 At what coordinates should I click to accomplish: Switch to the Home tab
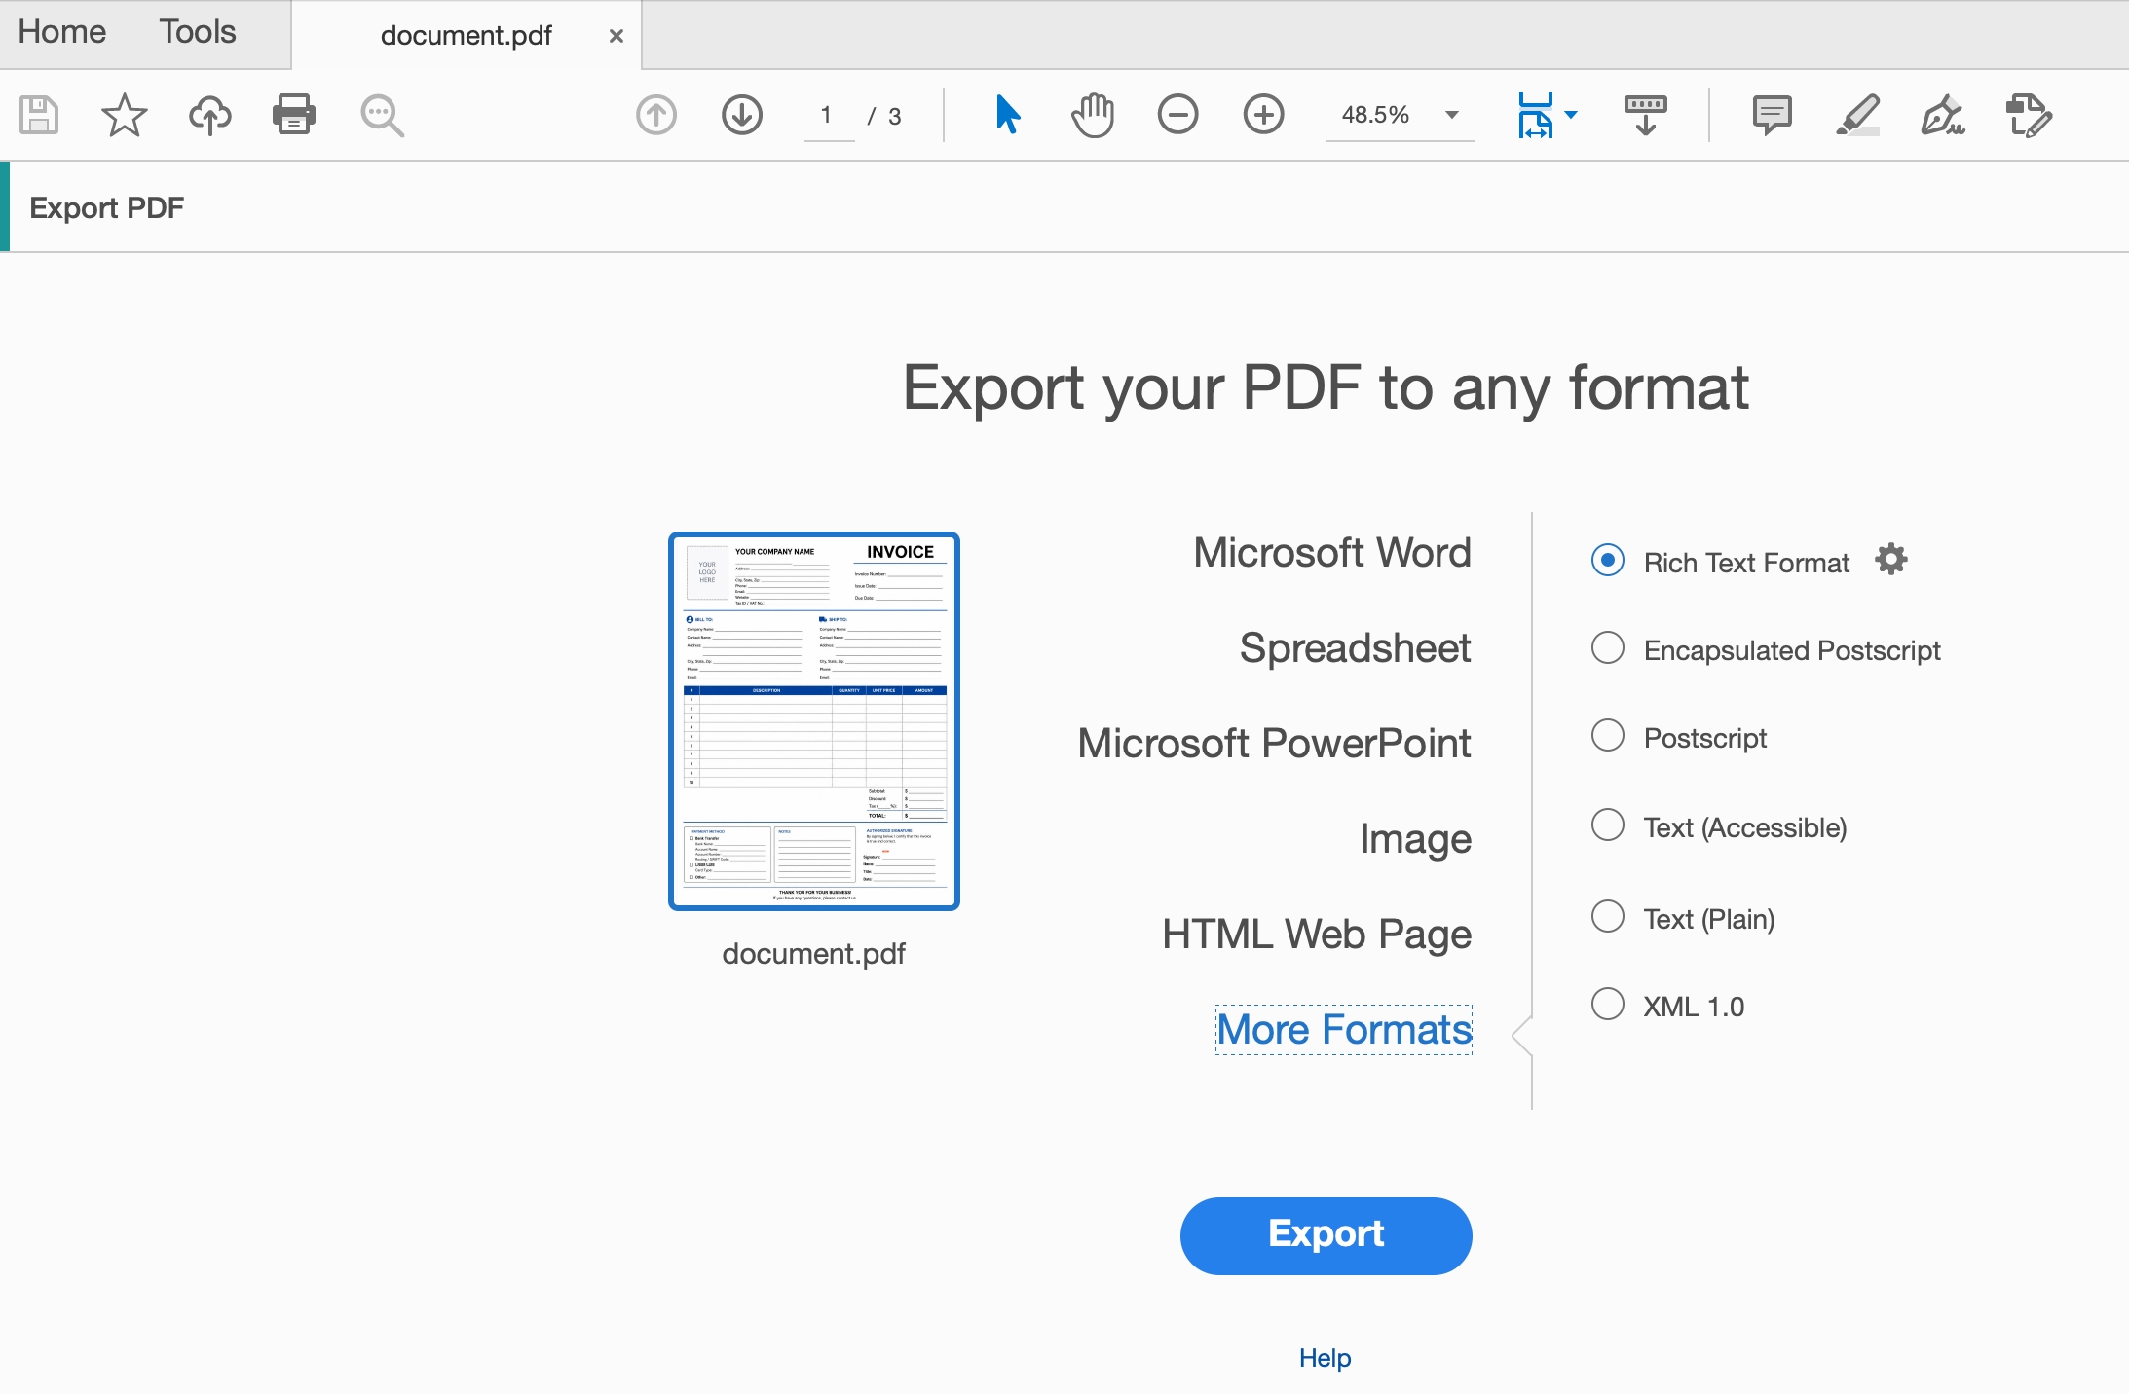[62, 32]
